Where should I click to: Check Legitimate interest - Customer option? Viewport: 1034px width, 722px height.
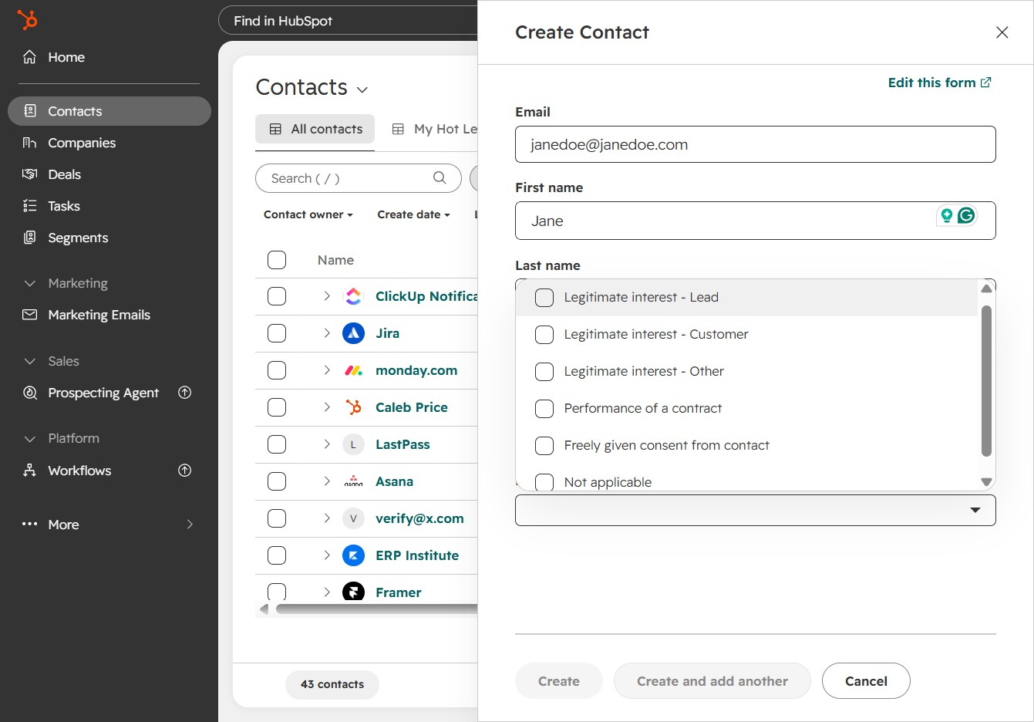tap(544, 335)
